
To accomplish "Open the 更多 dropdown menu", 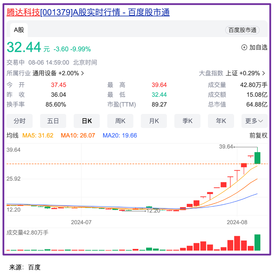I will pyautogui.click(x=254, y=121).
